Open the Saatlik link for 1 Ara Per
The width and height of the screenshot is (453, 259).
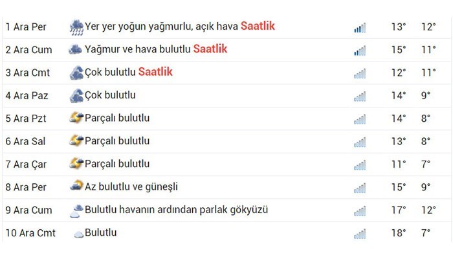(258, 26)
